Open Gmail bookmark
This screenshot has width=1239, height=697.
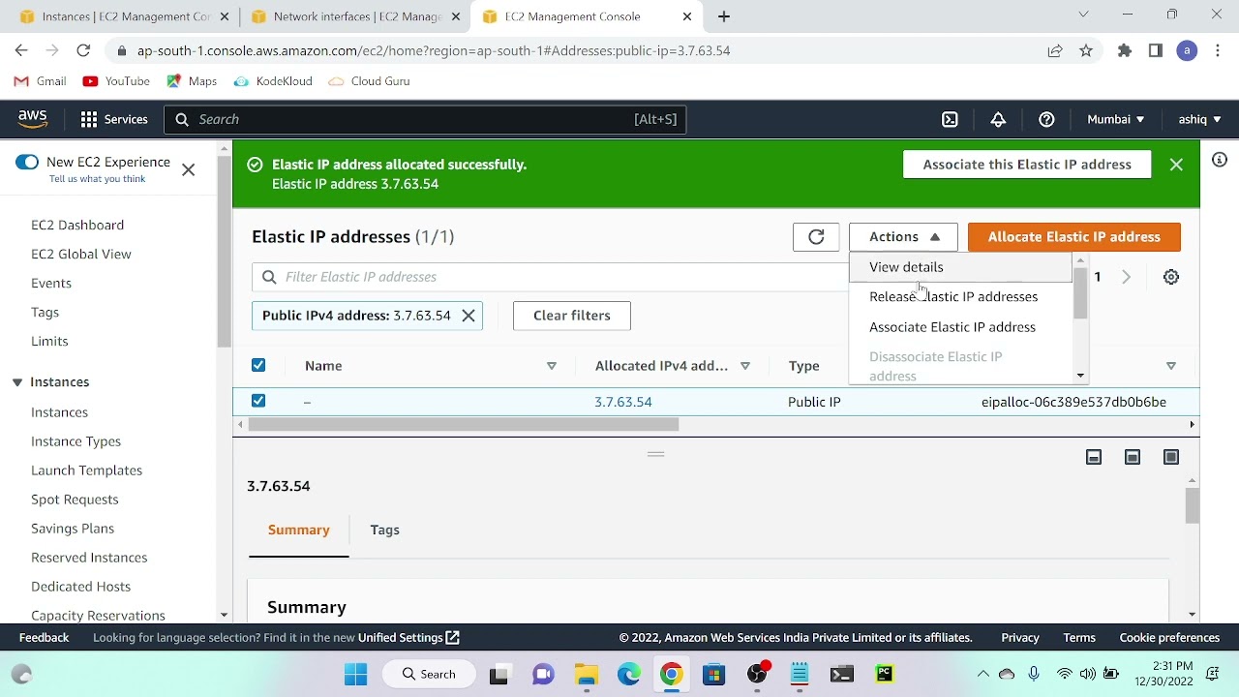40,81
